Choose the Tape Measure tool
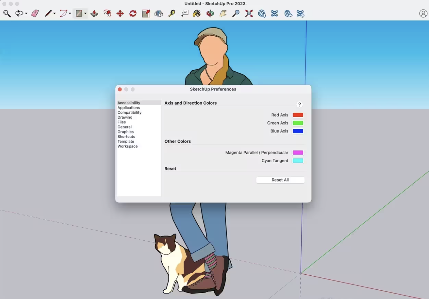 click(172, 13)
